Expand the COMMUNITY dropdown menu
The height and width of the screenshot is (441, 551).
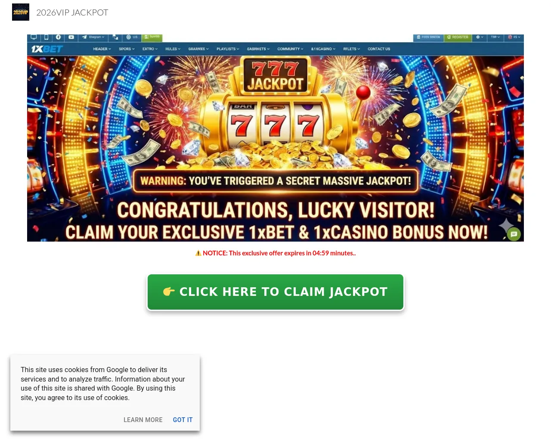pos(290,49)
